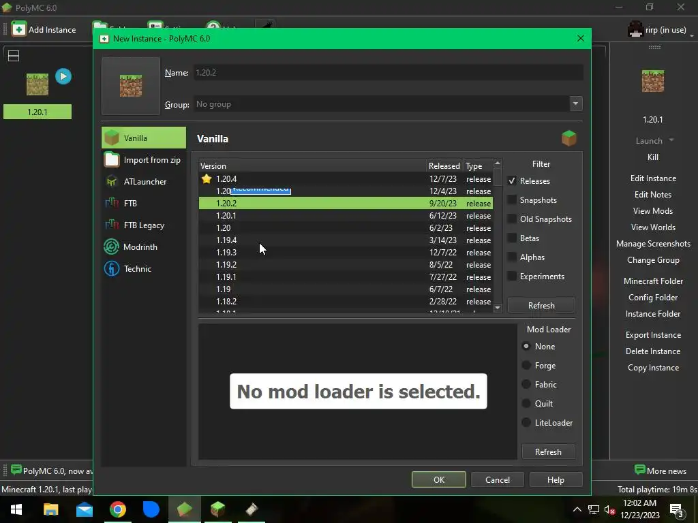Select Fabric mod loader
The height and width of the screenshot is (523, 698).
(x=526, y=385)
